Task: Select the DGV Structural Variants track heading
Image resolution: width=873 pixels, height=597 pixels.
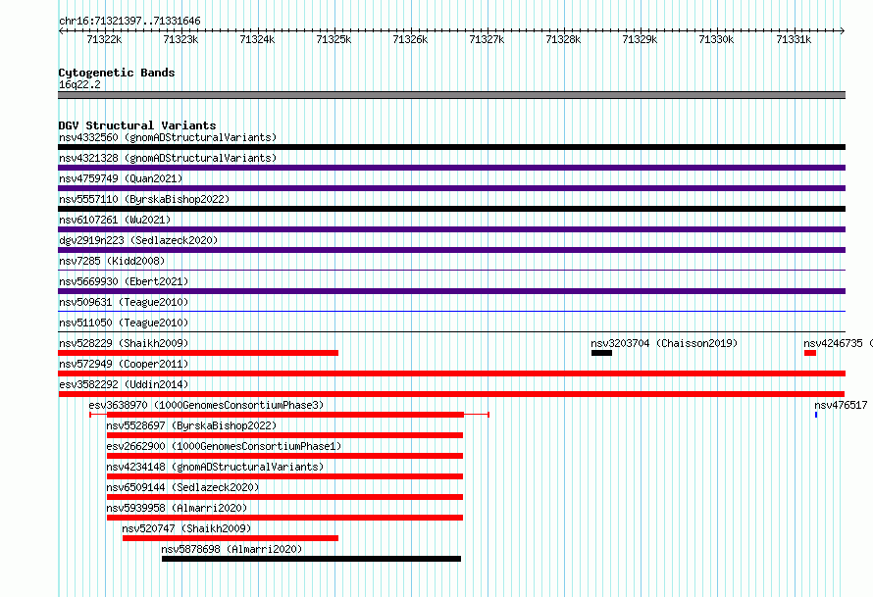Action: 137,125
